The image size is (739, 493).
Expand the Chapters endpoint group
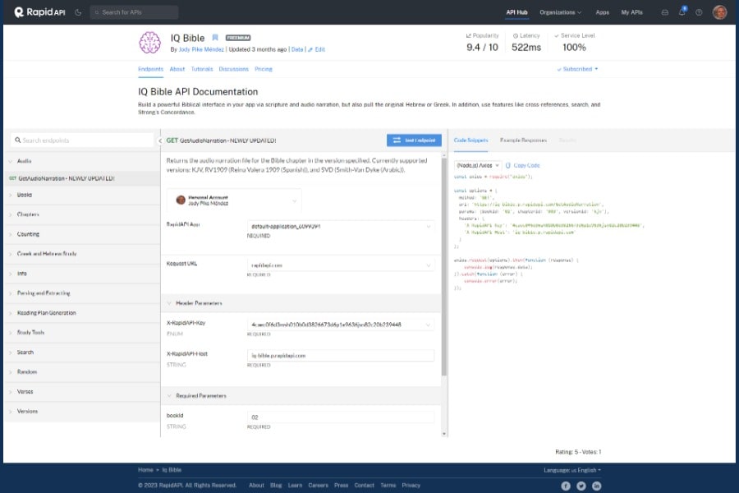click(x=81, y=214)
